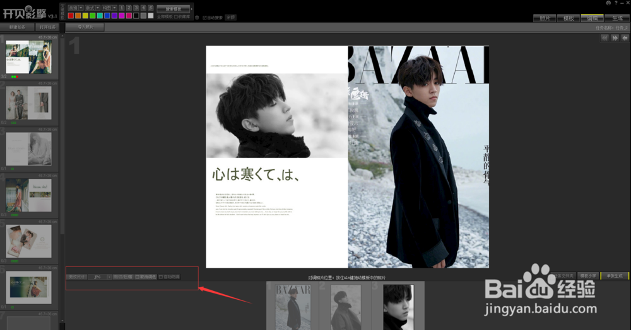Select the black color swatch
631x330 pixels.
coord(136,16)
